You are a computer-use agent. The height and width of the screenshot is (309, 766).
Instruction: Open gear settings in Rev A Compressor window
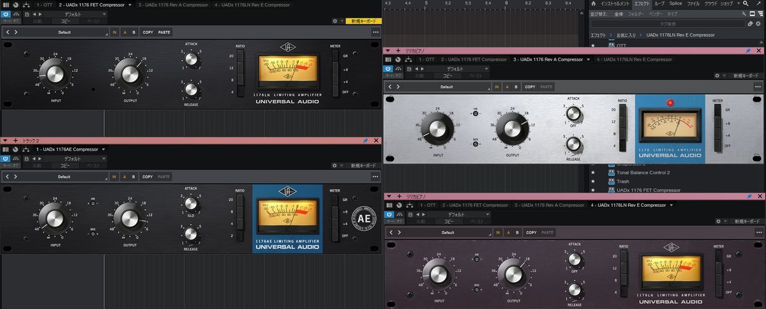(x=718, y=76)
